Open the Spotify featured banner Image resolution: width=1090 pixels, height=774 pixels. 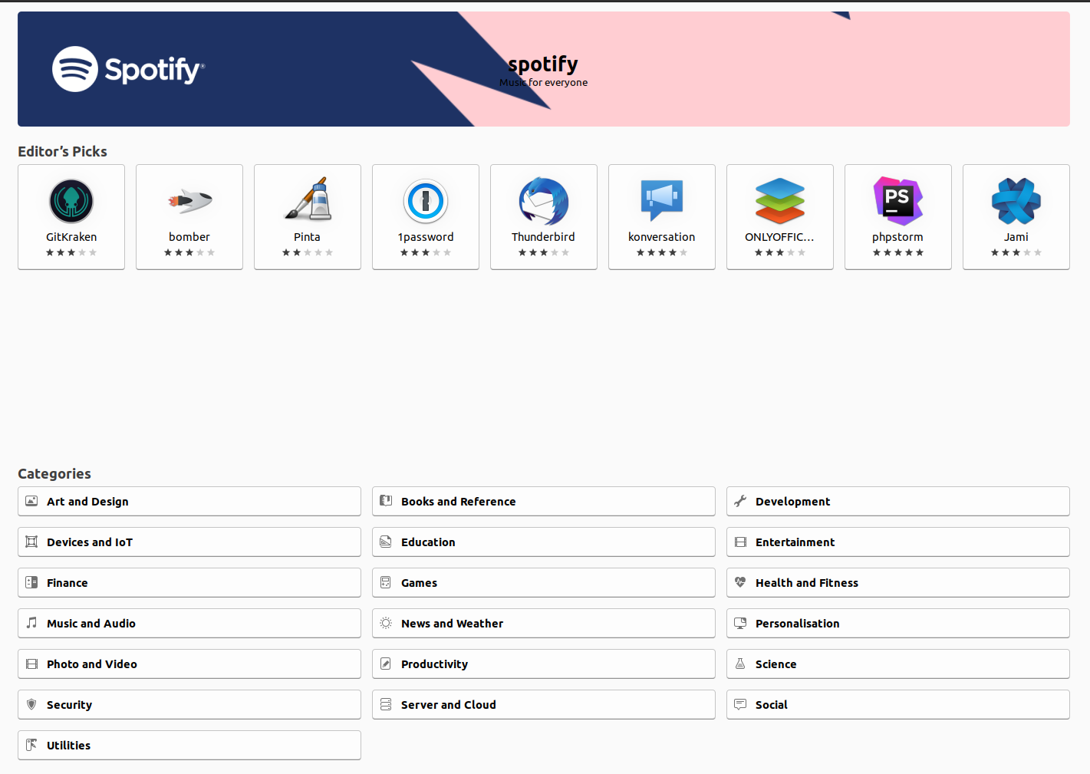click(544, 69)
